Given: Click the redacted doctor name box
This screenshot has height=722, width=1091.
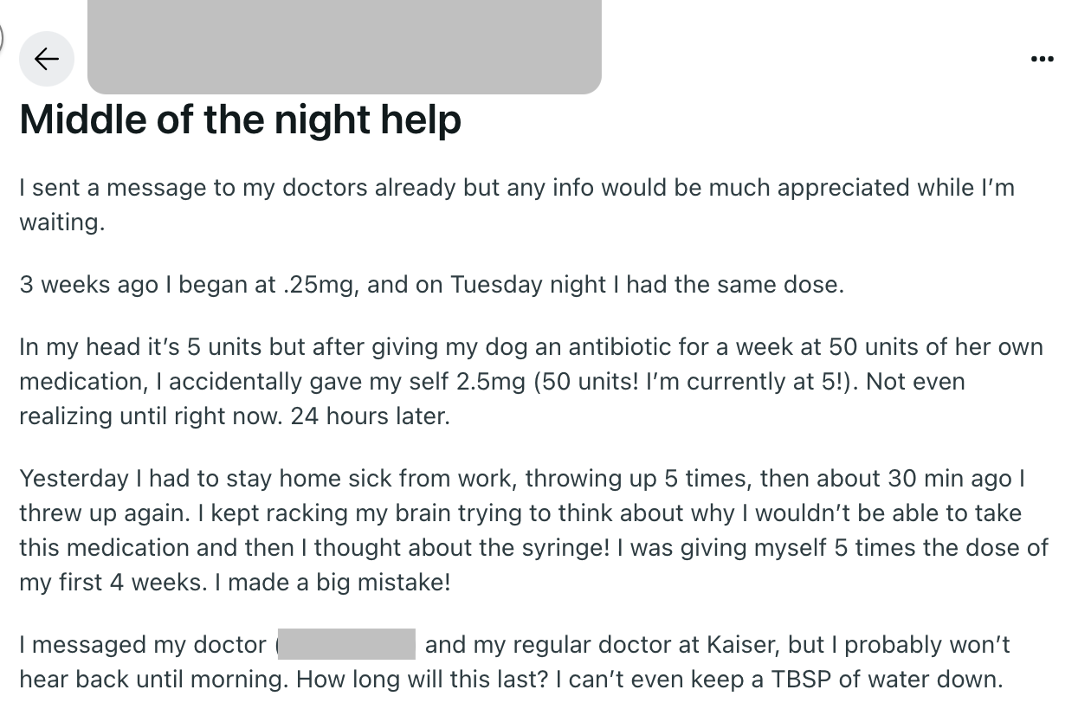Looking at the screenshot, I should click(347, 645).
